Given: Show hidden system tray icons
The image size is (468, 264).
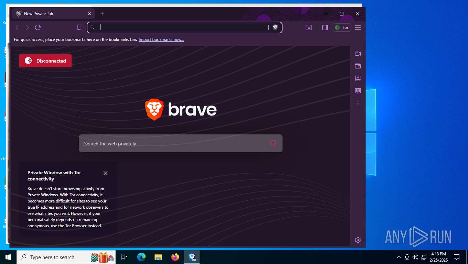Looking at the screenshot, I should (x=399, y=257).
